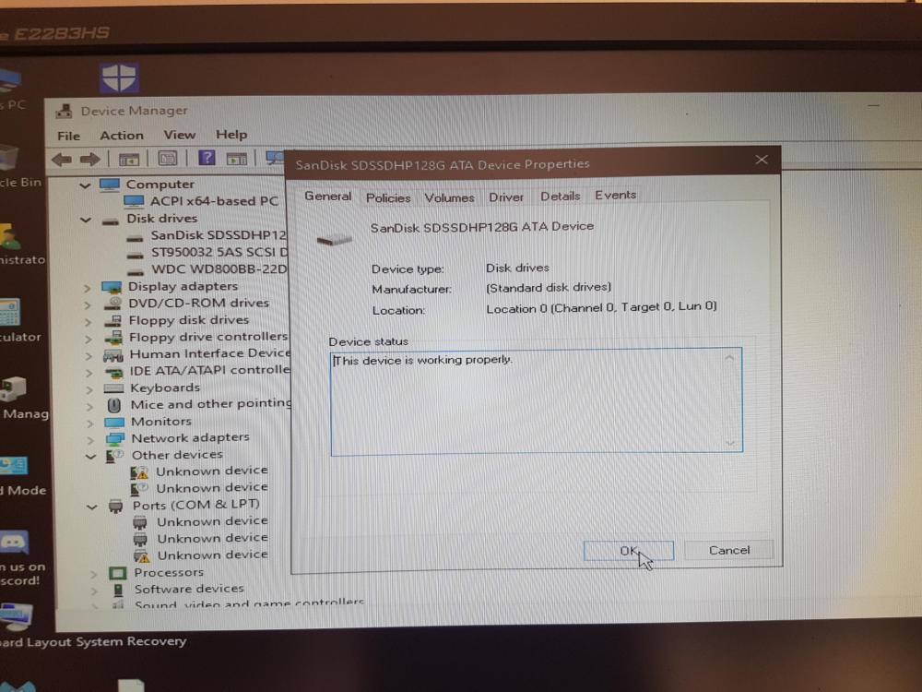Close the SanDisk Properties dialog

coord(762,160)
